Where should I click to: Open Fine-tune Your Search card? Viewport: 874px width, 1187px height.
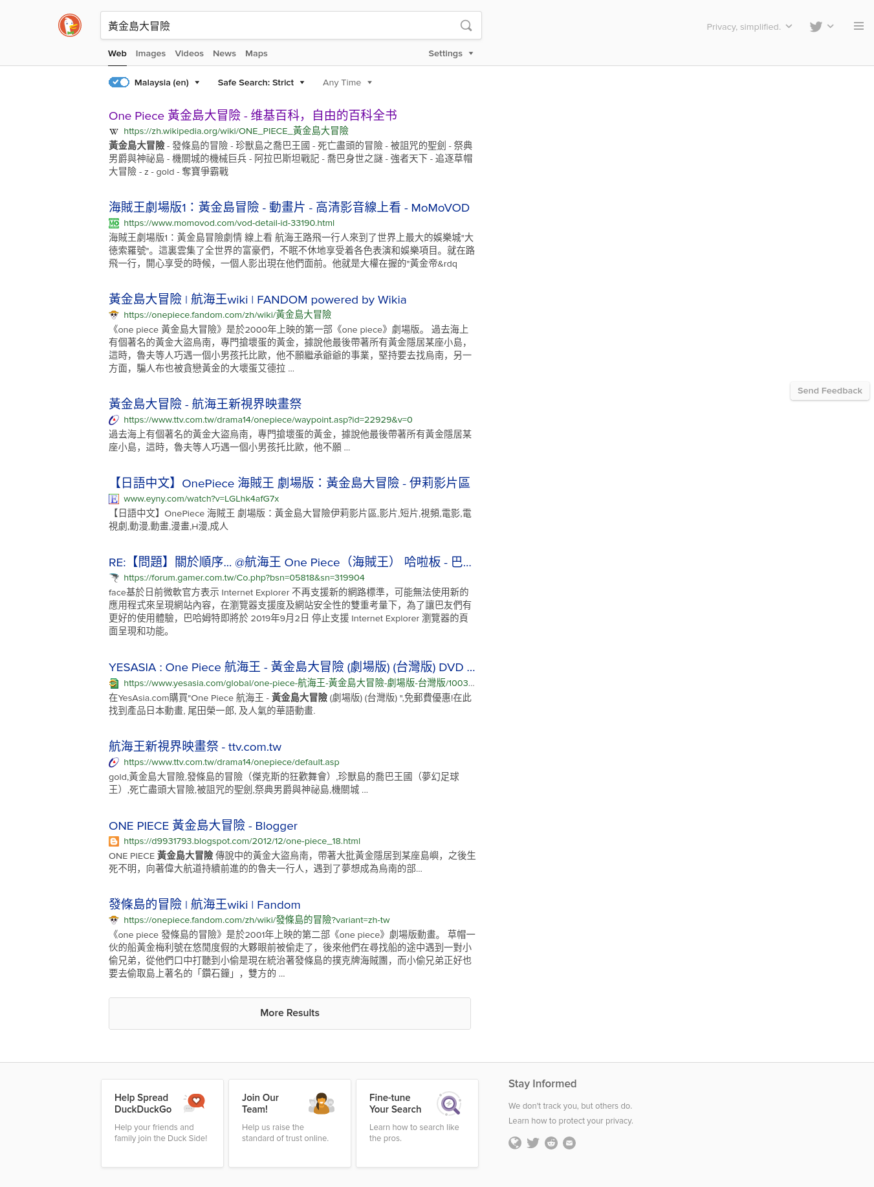click(417, 1123)
